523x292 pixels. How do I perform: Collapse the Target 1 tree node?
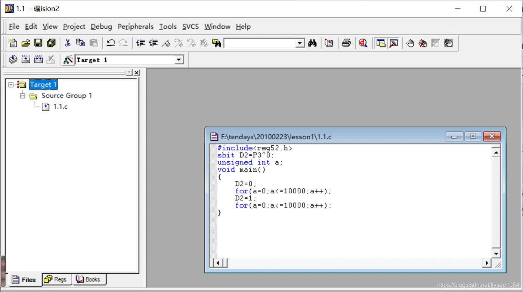(x=11, y=85)
